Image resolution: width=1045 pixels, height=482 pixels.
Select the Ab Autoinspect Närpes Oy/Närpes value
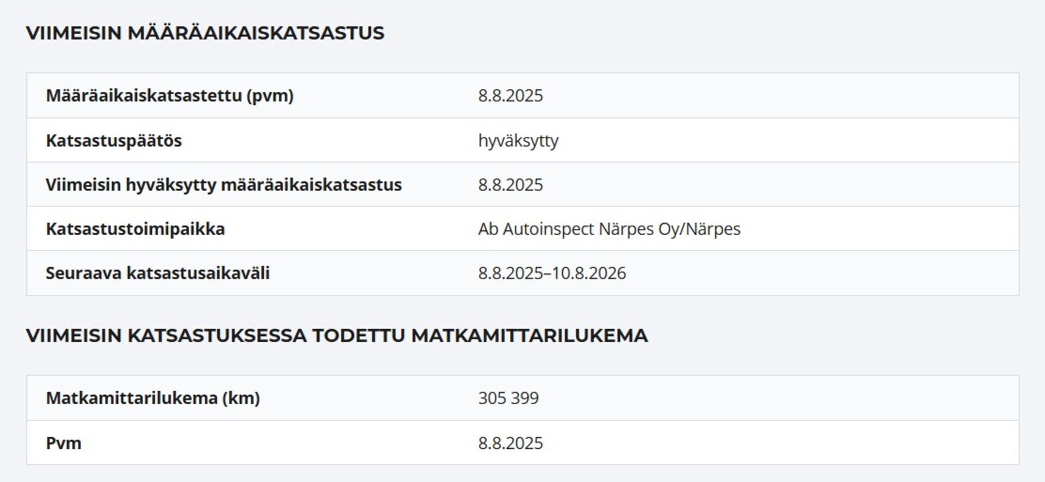coord(609,229)
